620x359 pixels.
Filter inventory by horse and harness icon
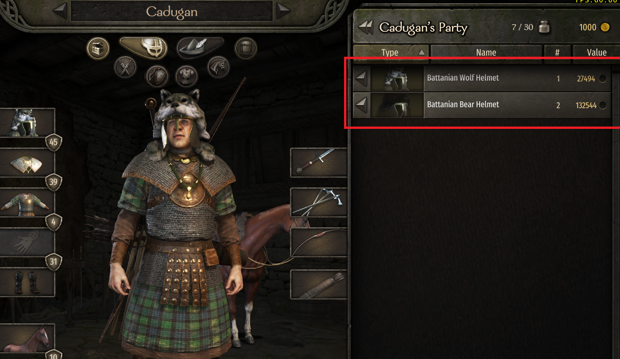point(218,67)
